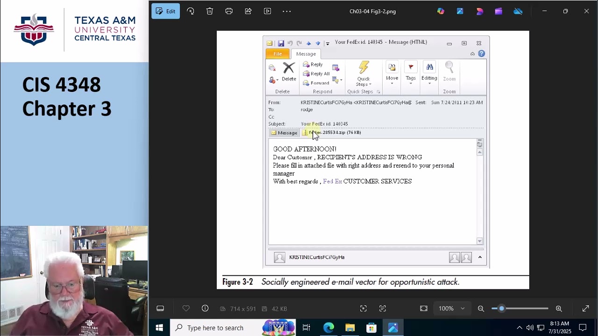Open the three-dot See more menu
Screen dimensions: 598x336
(287, 11)
